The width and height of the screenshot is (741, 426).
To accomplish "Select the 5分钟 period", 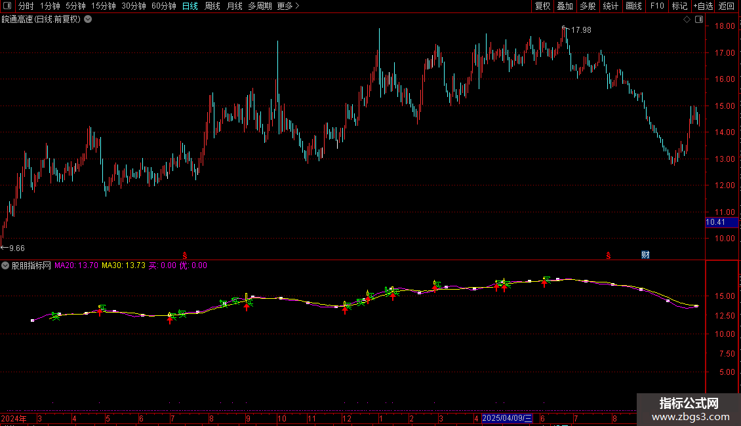I will tap(75, 6).
